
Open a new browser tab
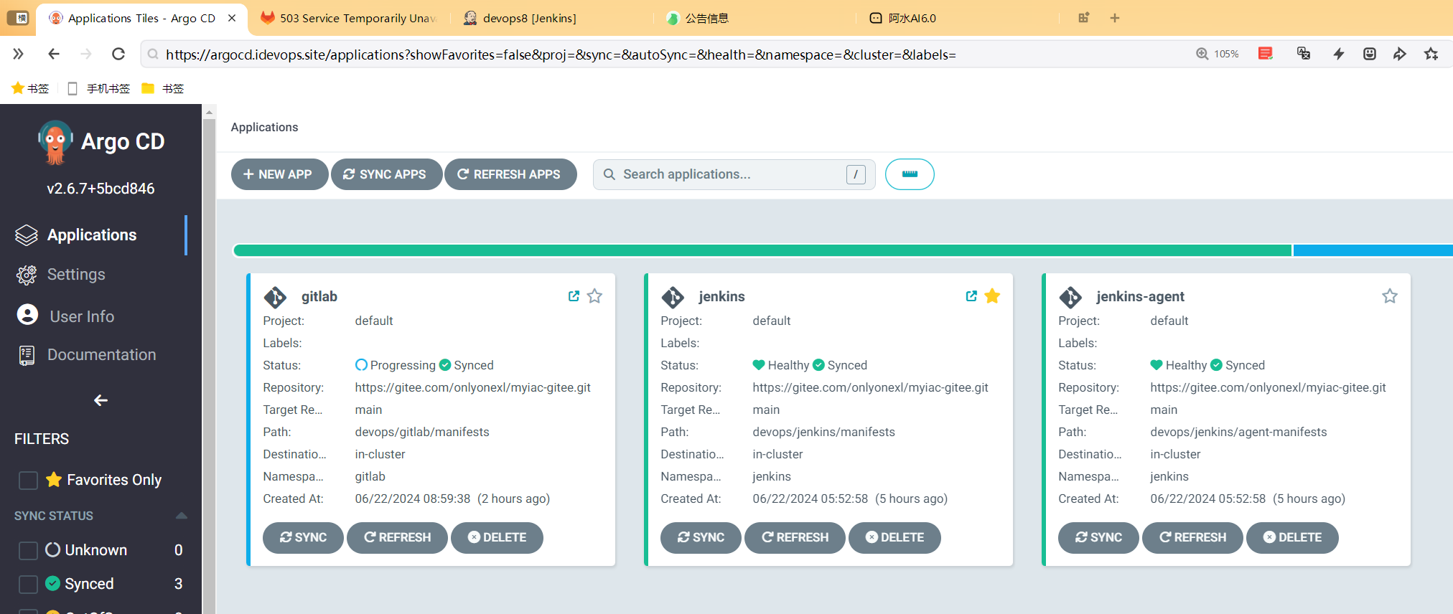(1115, 18)
